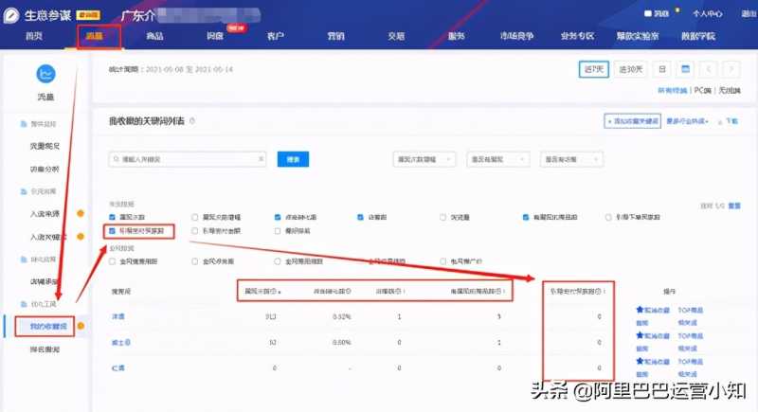Select the 近7天 period button

click(x=594, y=69)
